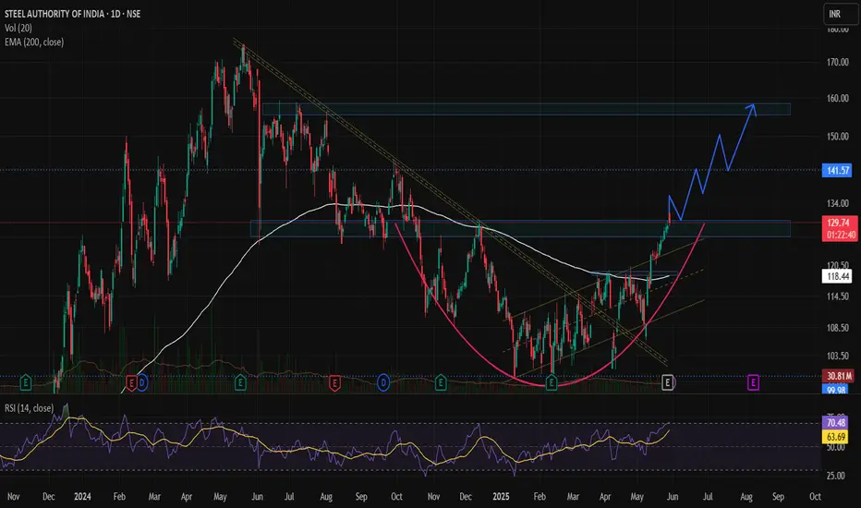Screen dimensions: 861x508
Task: Click the 150.00 price axis label
Action: click(x=838, y=137)
